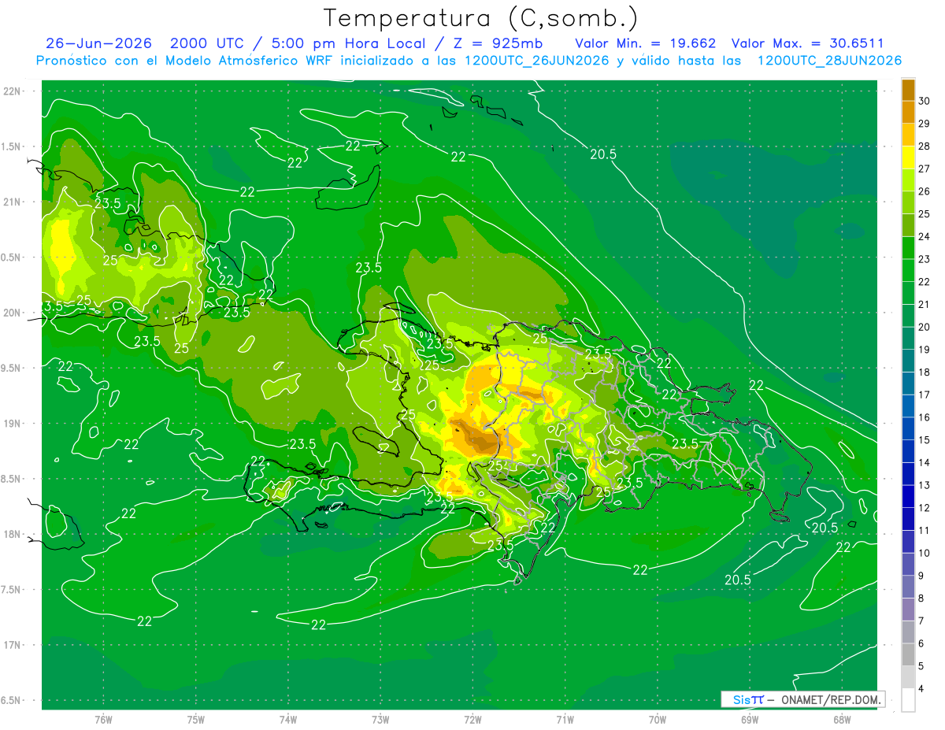Pick the amber swatch between 28 and 29
945x730 pixels.
coord(908,135)
